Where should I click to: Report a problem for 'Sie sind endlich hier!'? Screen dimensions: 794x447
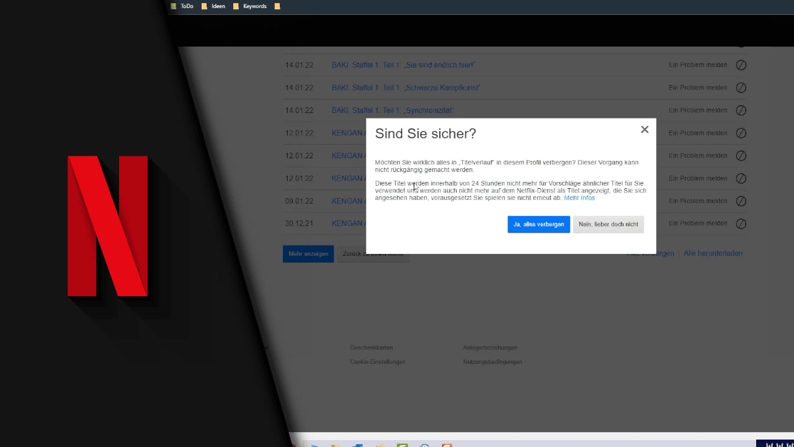point(698,65)
